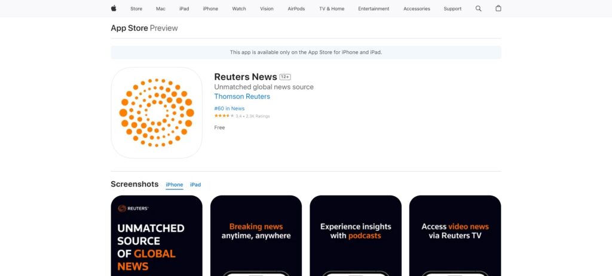612x276 pixels.
Task: Open the Breaking news anytime screenshot
Action: tap(256, 235)
